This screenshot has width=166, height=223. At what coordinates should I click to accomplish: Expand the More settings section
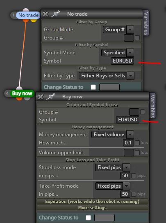click(92, 208)
